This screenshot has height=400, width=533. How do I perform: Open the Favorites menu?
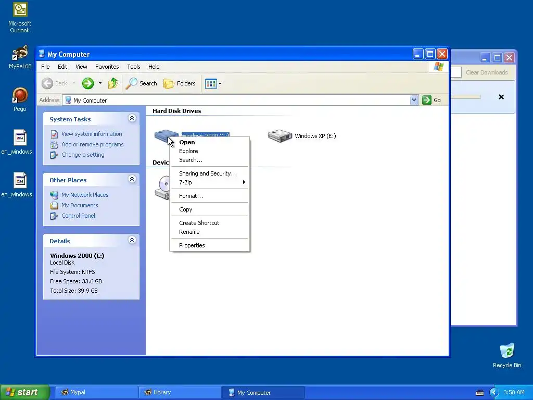tap(107, 67)
